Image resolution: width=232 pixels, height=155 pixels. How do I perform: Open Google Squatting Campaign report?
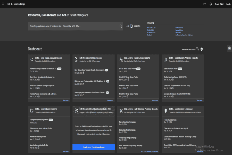[128, 138]
